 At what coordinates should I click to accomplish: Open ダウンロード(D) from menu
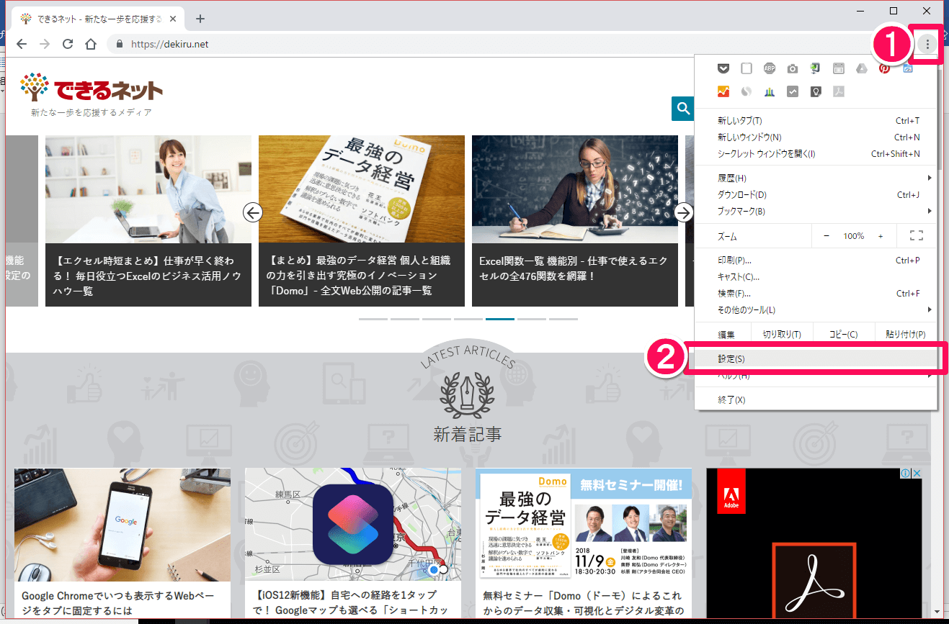(816, 194)
